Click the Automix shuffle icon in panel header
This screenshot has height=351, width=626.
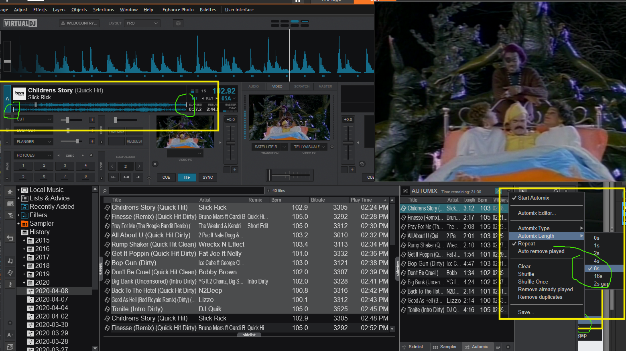[405, 191]
